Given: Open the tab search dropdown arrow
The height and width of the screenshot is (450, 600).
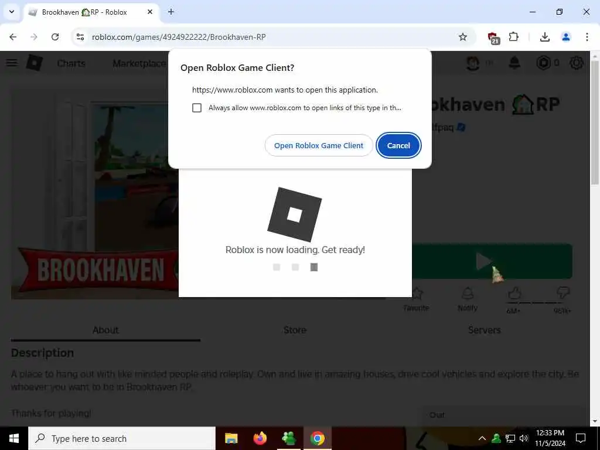Looking at the screenshot, I should (x=12, y=12).
